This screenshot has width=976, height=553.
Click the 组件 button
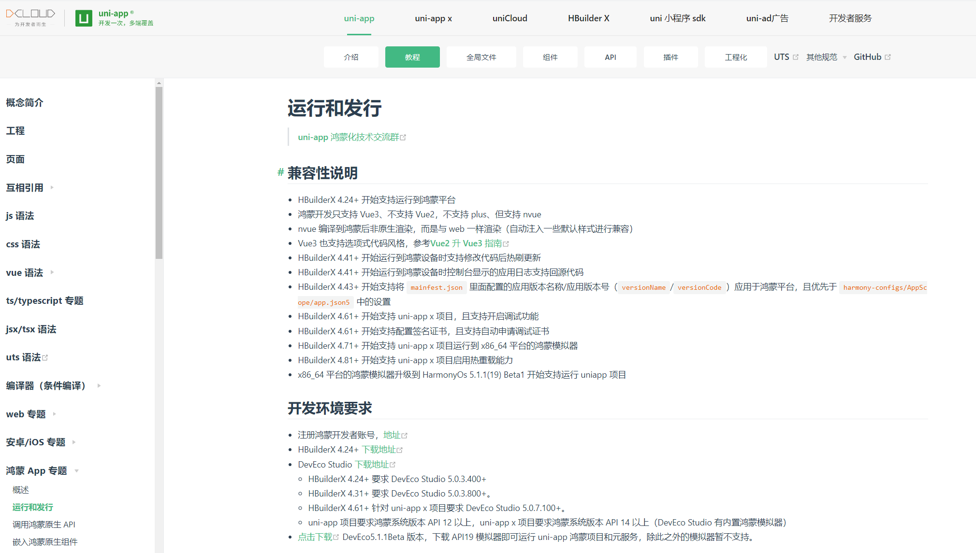click(x=550, y=57)
